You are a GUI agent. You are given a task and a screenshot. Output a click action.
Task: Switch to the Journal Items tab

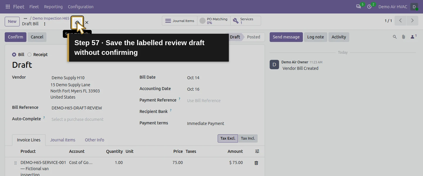tap(63, 140)
